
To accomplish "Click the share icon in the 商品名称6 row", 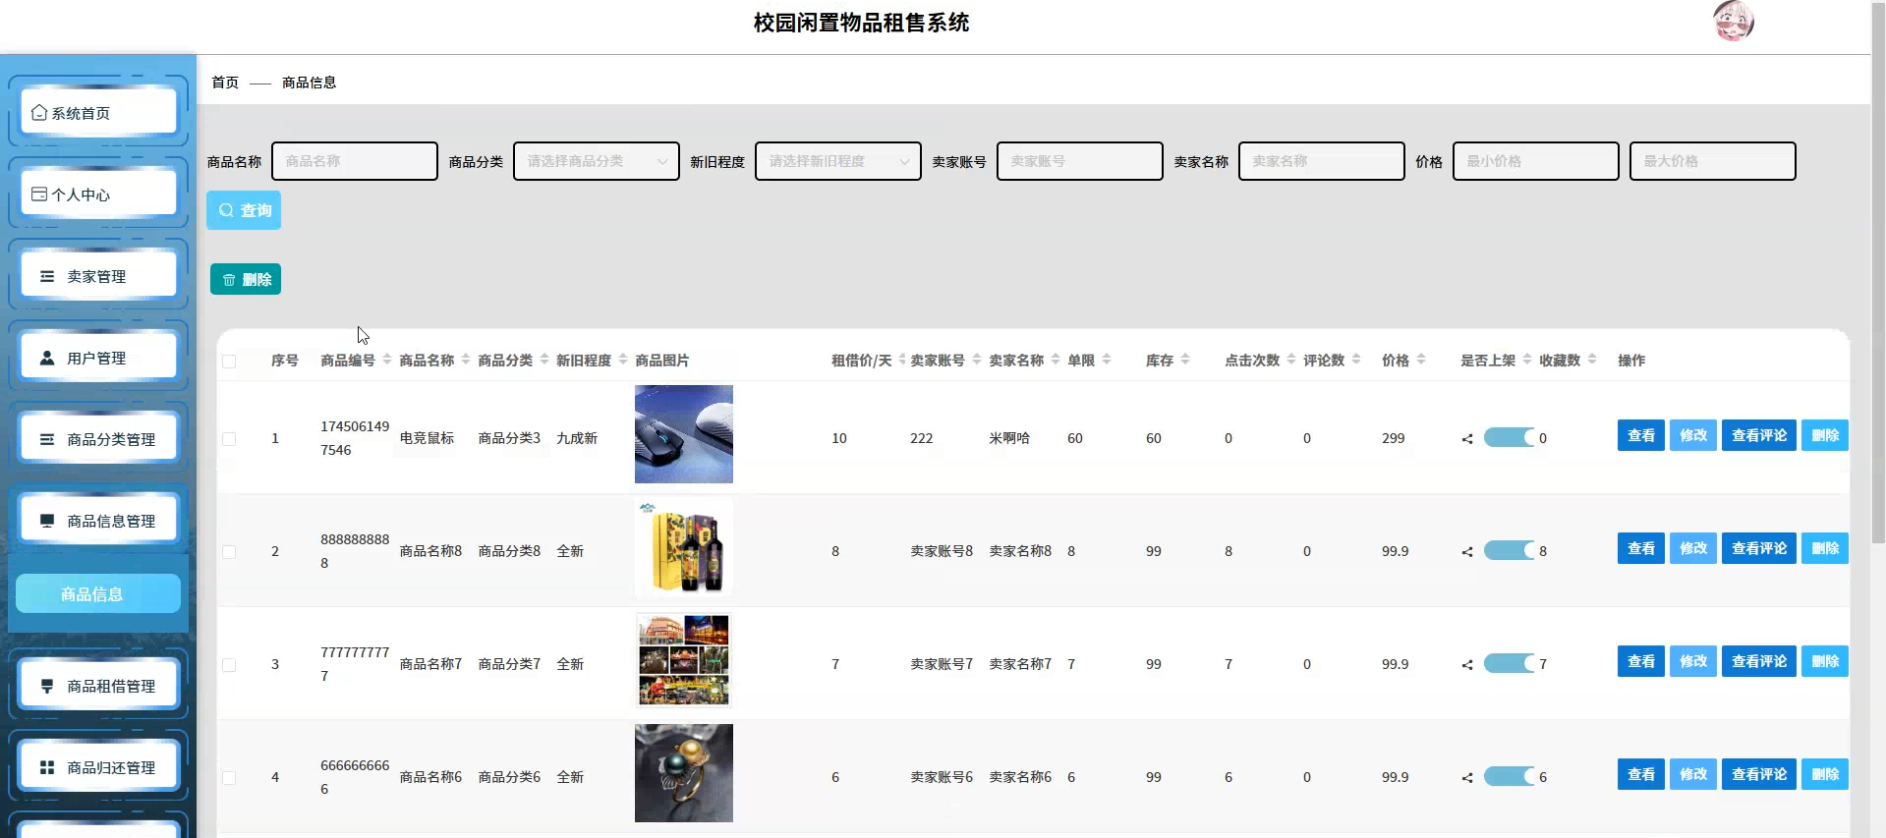I will [x=1467, y=778].
